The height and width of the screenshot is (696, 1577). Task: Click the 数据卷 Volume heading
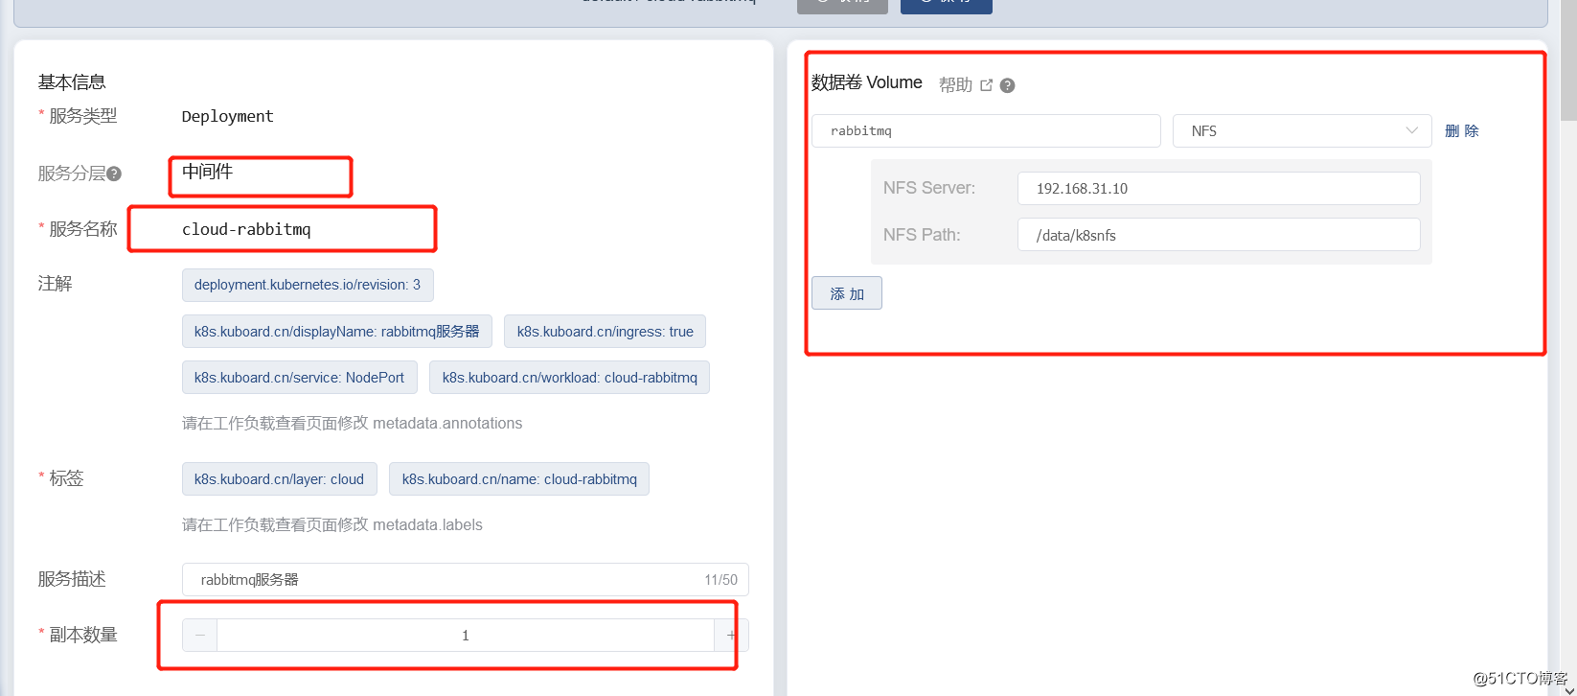(x=867, y=82)
